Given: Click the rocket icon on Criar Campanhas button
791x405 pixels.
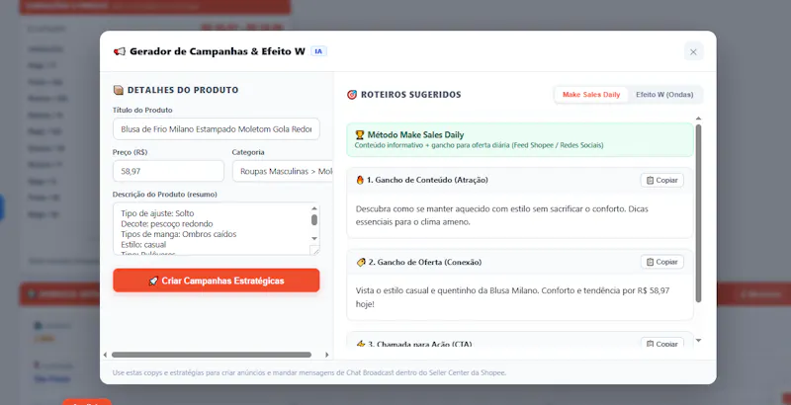Looking at the screenshot, I should pyautogui.click(x=153, y=281).
